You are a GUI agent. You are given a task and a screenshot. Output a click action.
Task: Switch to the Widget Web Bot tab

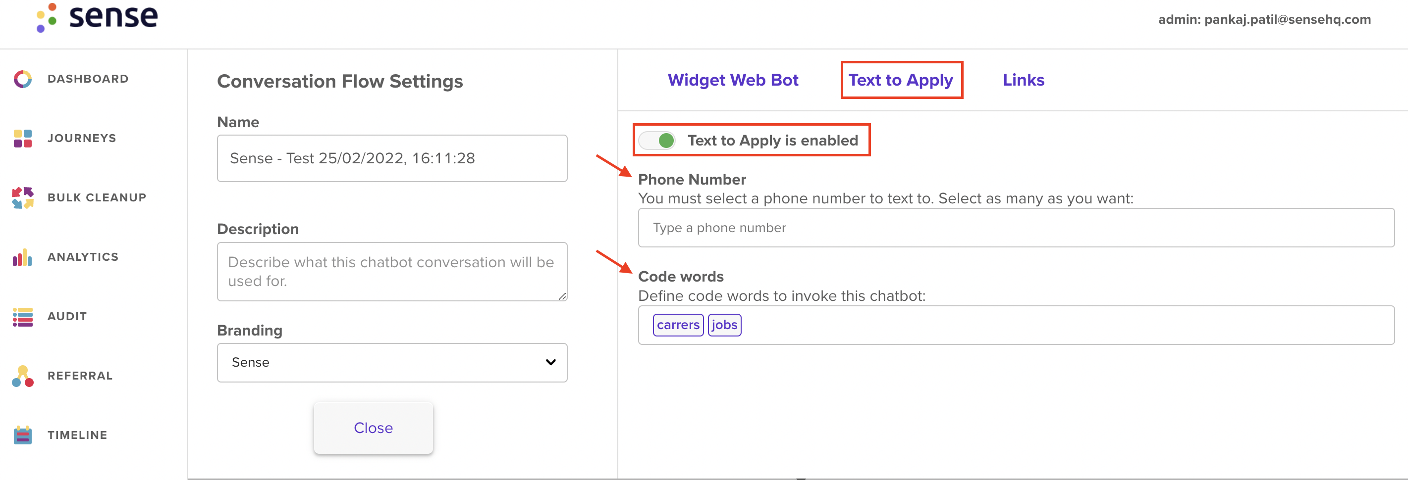[x=733, y=80]
